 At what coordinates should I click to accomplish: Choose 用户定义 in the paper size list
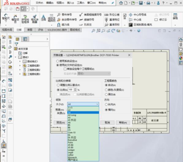83,160
